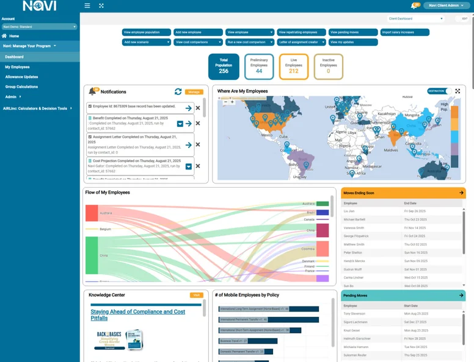The height and width of the screenshot is (362, 474).
Task: Dismiss the Employee Id 8675309 notification
Action: pyautogui.click(x=198, y=108)
